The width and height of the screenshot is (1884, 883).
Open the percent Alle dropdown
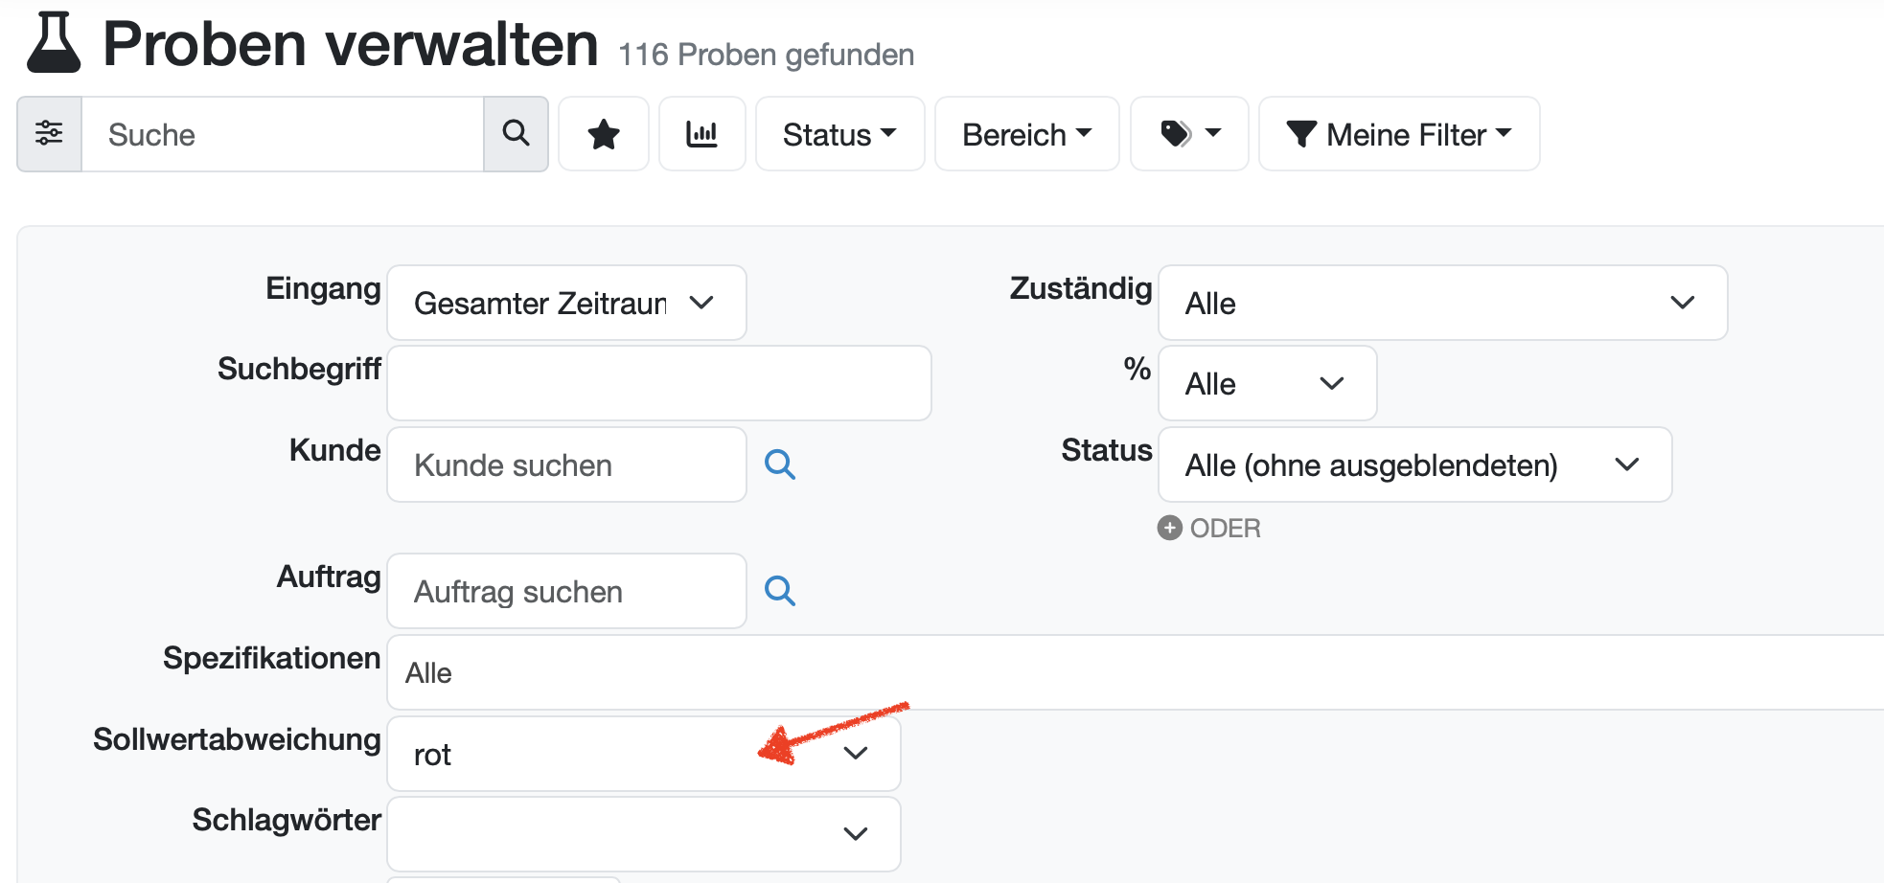click(1267, 383)
